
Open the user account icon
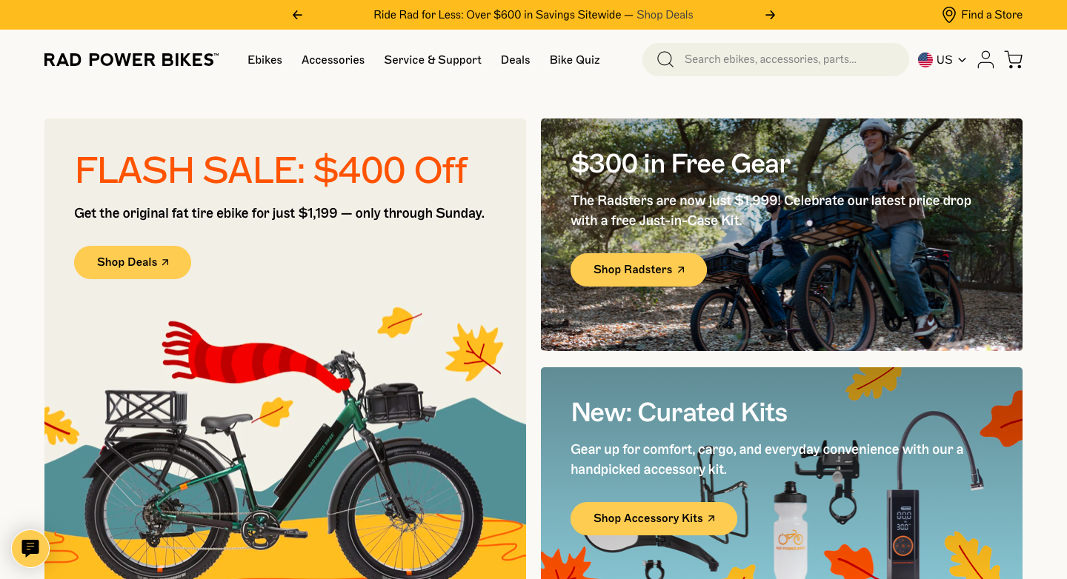[x=985, y=59]
